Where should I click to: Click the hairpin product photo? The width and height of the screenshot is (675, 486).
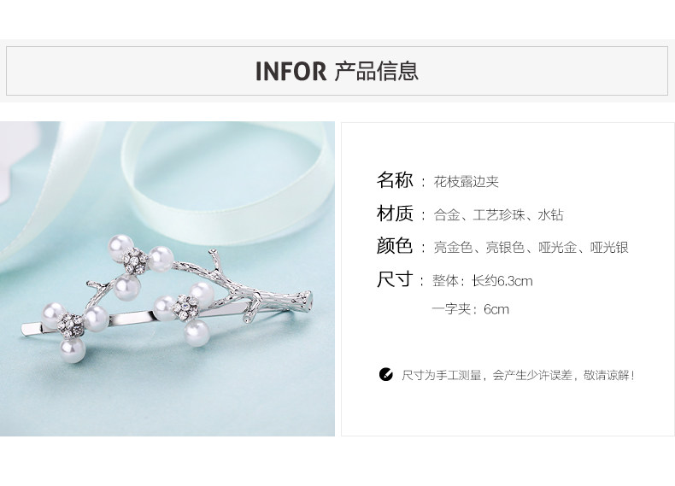[167, 279]
